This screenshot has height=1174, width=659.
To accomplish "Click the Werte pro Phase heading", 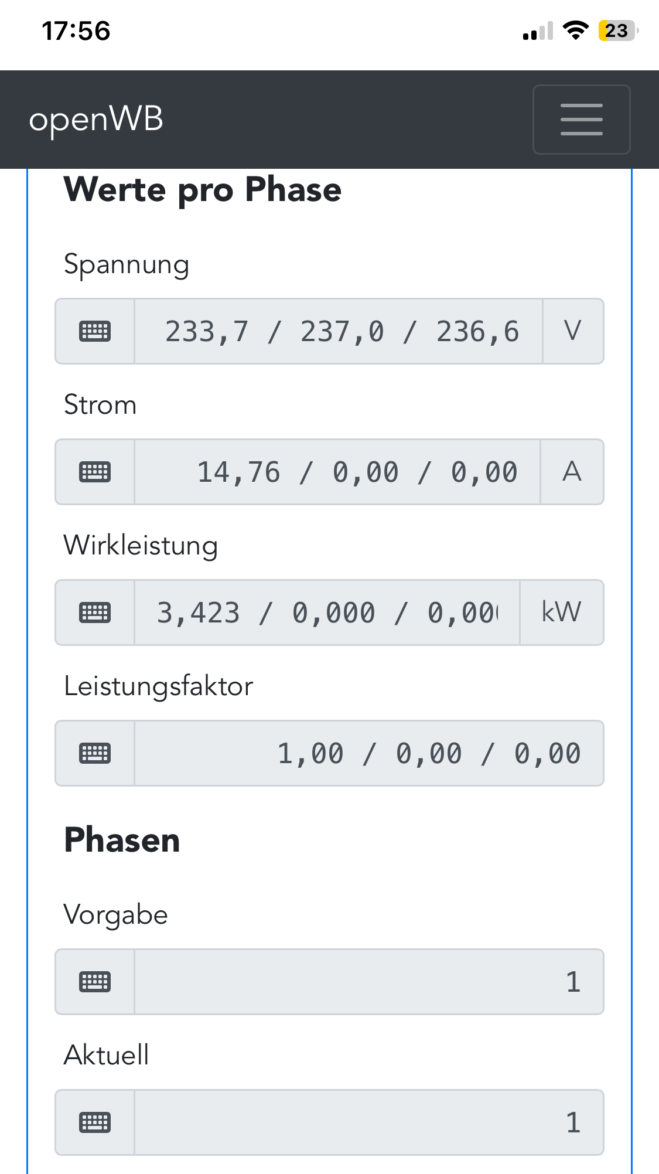I will click(203, 190).
